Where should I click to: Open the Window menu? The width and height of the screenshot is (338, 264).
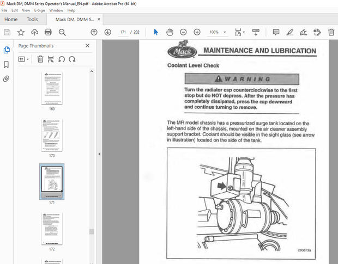56,10
